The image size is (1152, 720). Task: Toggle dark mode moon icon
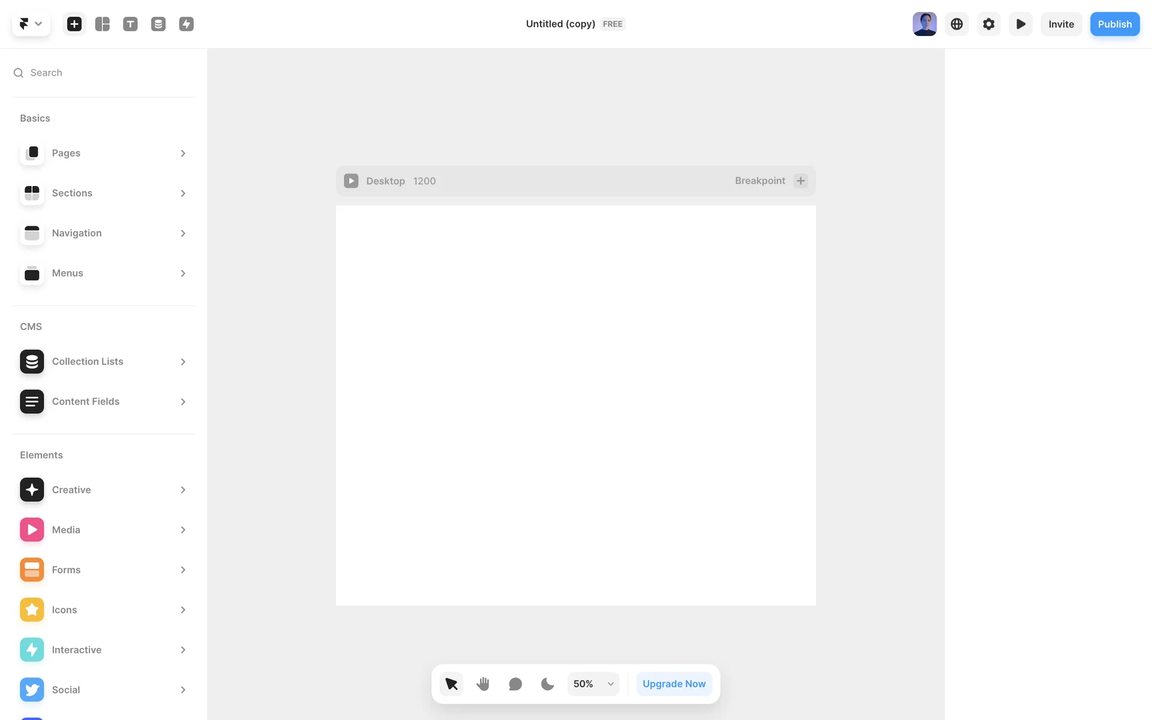(547, 684)
